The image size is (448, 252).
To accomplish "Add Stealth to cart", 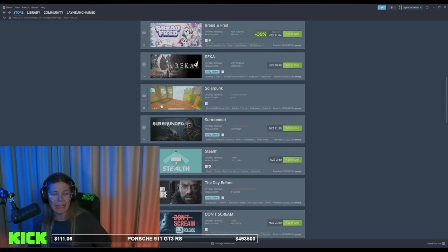I will (292, 160).
